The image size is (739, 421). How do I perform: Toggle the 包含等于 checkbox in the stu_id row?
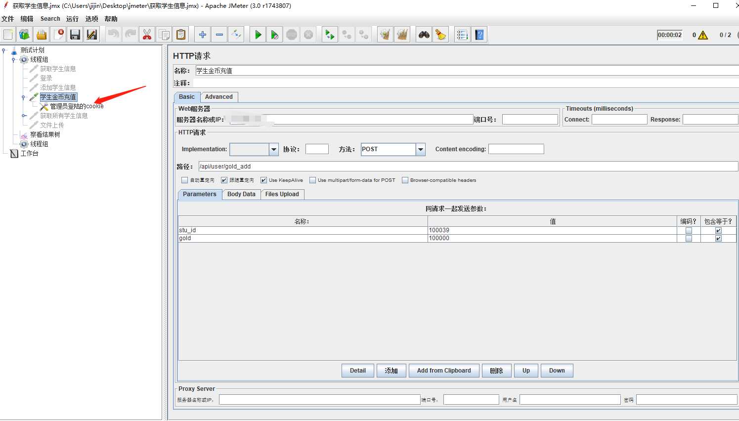click(718, 230)
